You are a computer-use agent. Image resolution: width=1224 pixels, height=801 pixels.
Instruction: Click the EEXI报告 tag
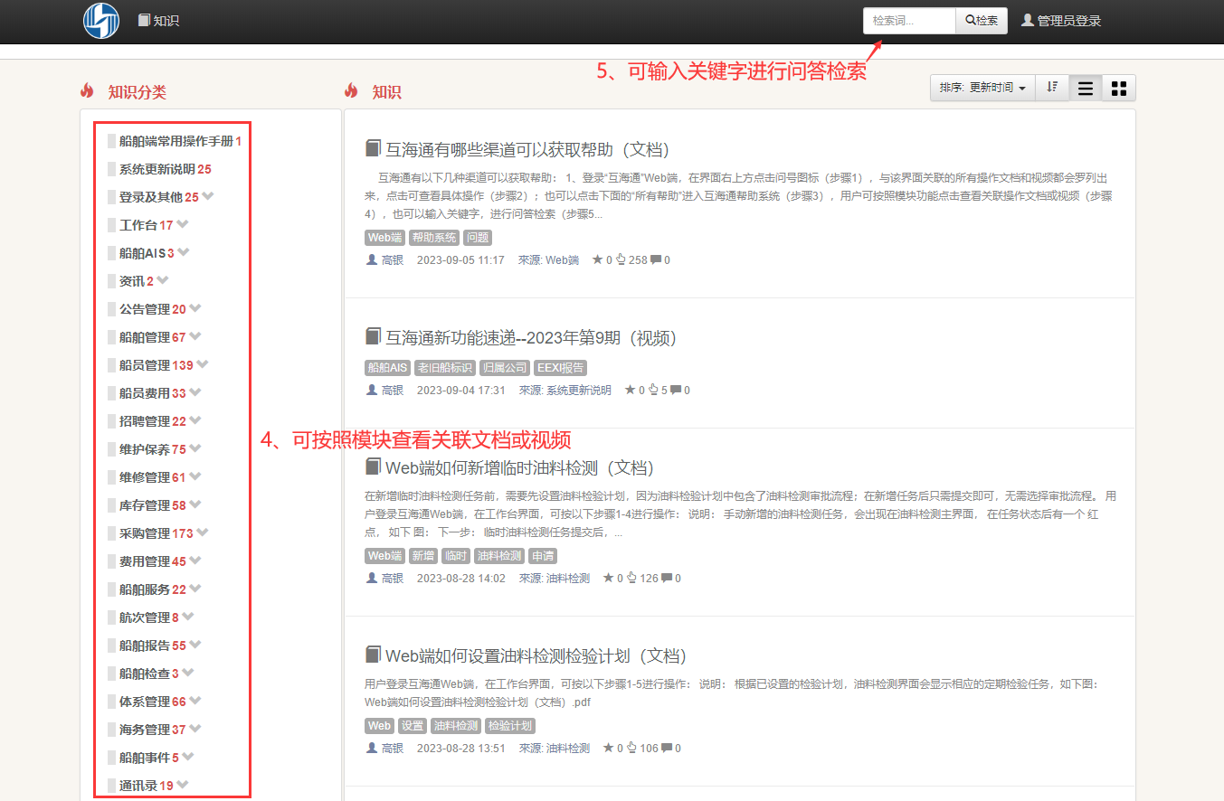[x=560, y=368]
